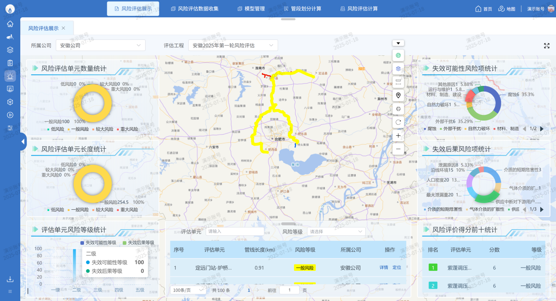
Task: Activate the ruler measure tool on the map
Action: [398, 82]
